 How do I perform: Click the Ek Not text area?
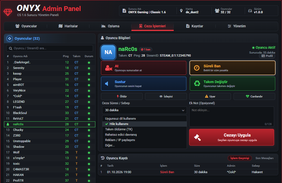(232, 117)
